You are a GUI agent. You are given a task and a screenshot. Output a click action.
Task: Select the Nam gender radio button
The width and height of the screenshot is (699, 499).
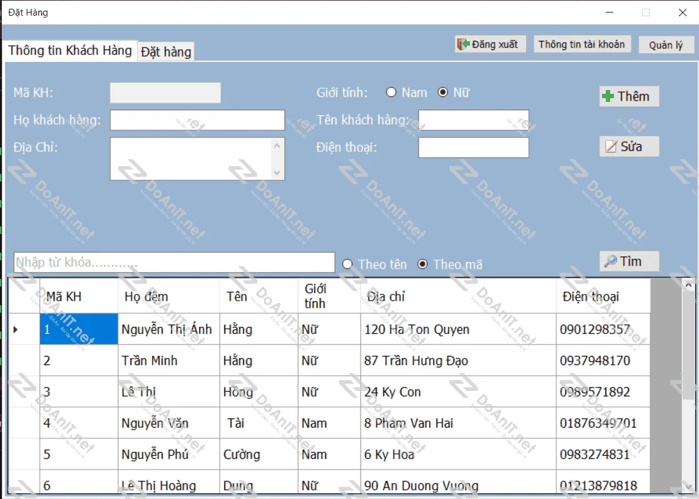[392, 93]
